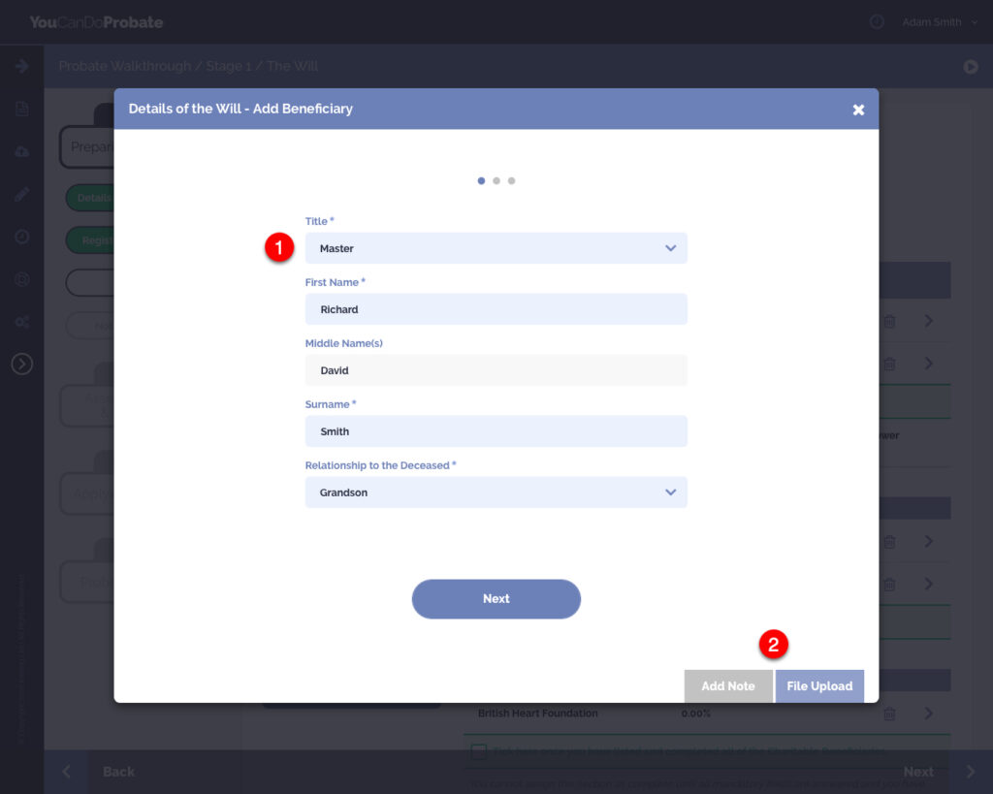Close the Add Beneficiary dialog
The width and height of the screenshot is (993, 794).
tap(858, 110)
